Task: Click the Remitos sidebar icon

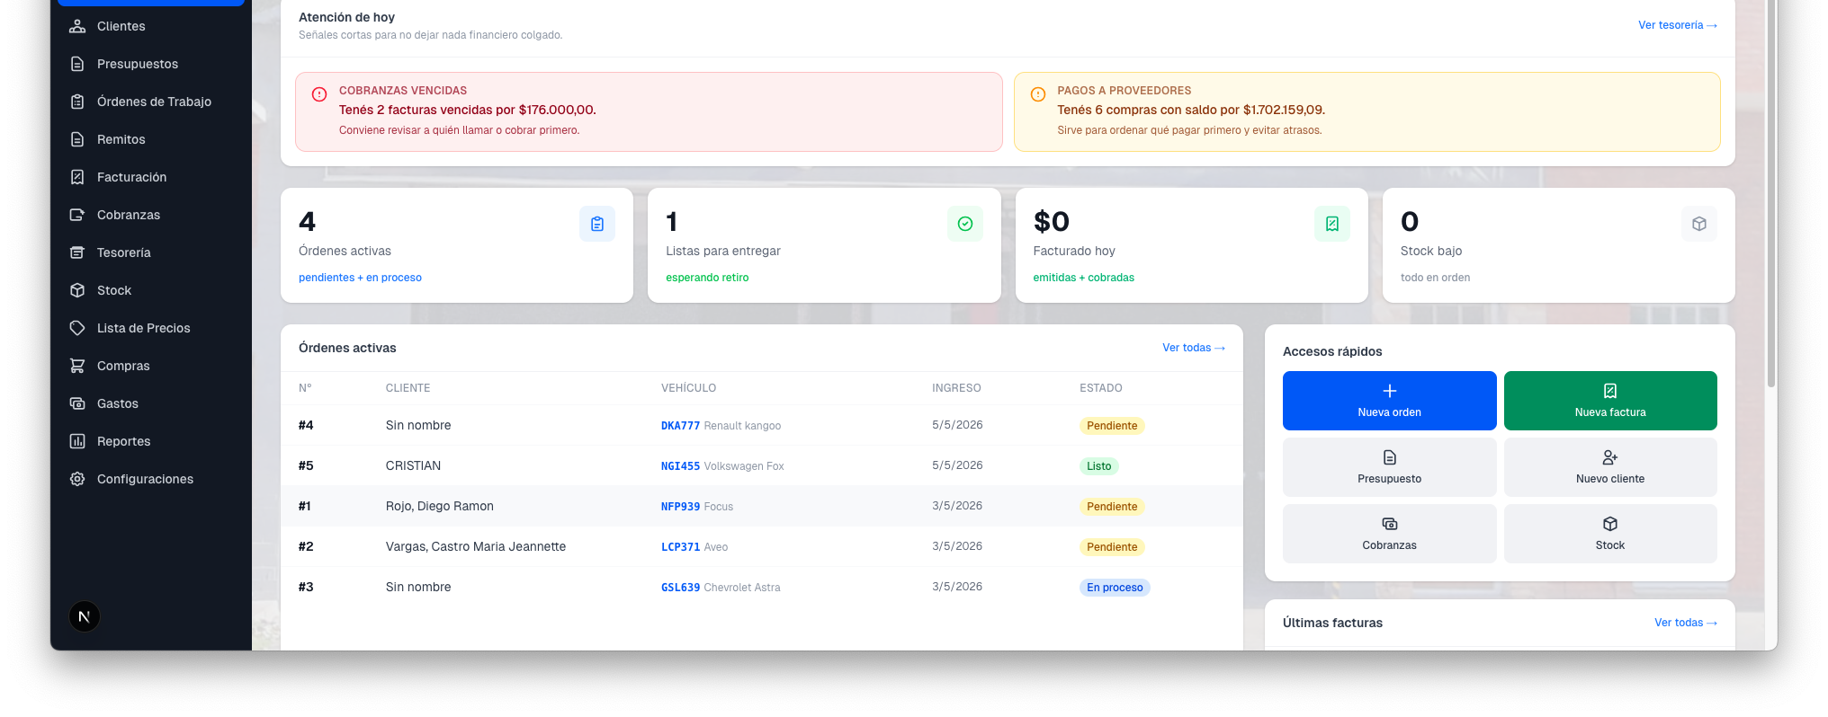Action: point(77,139)
